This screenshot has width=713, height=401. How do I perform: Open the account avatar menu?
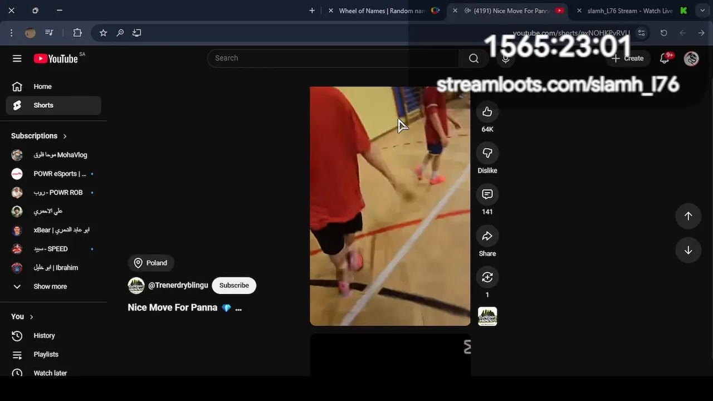691,58
